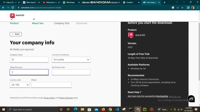This screenshot has height=112, width=200.
Task: Open the browser side panel icon
Action: tap(188, 7)
